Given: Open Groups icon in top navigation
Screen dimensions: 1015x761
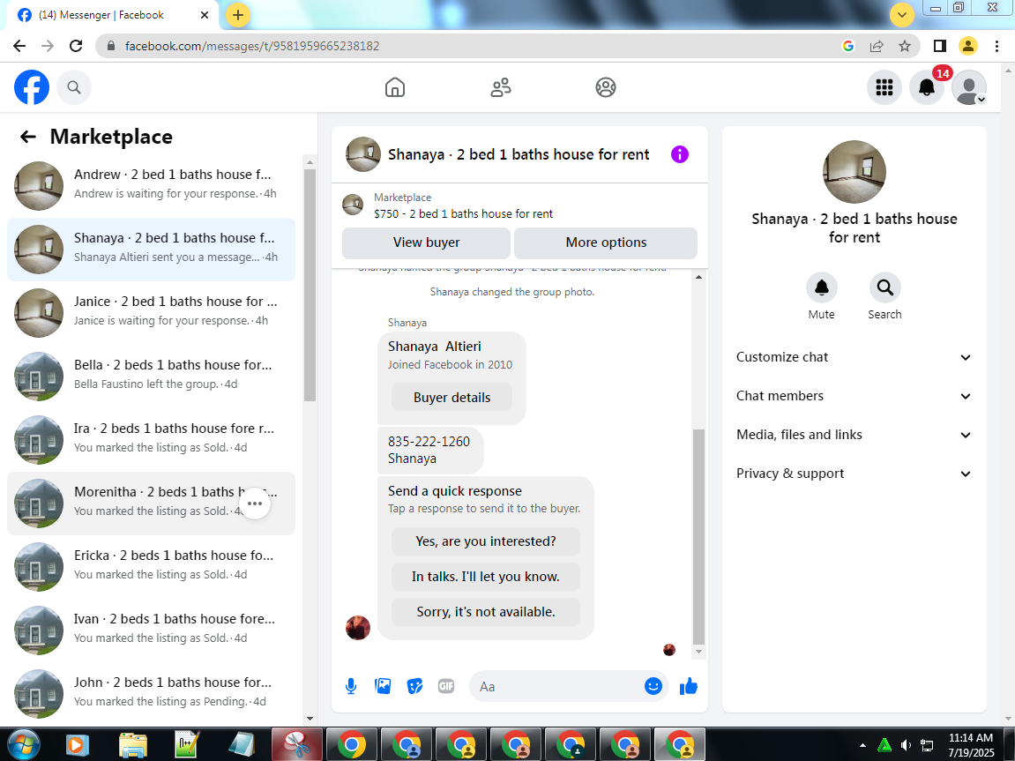Looking at the screenshot, I should tap(606, 87).
